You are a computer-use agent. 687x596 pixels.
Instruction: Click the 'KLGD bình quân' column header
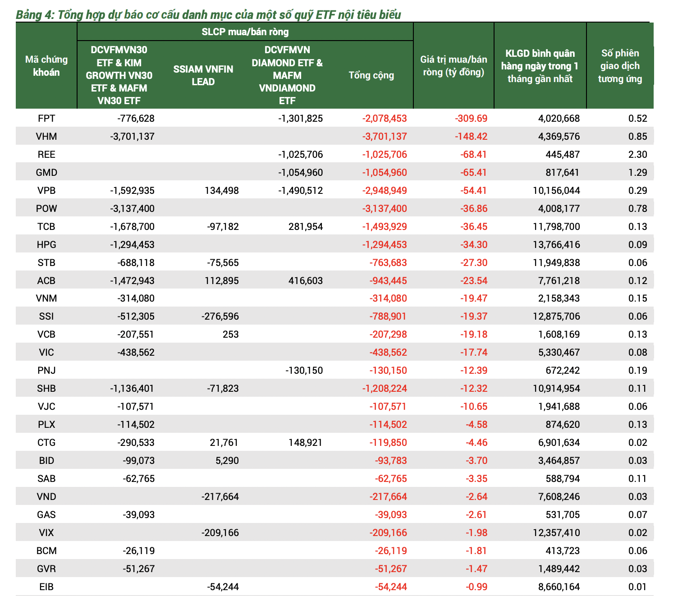coord(540,66)
